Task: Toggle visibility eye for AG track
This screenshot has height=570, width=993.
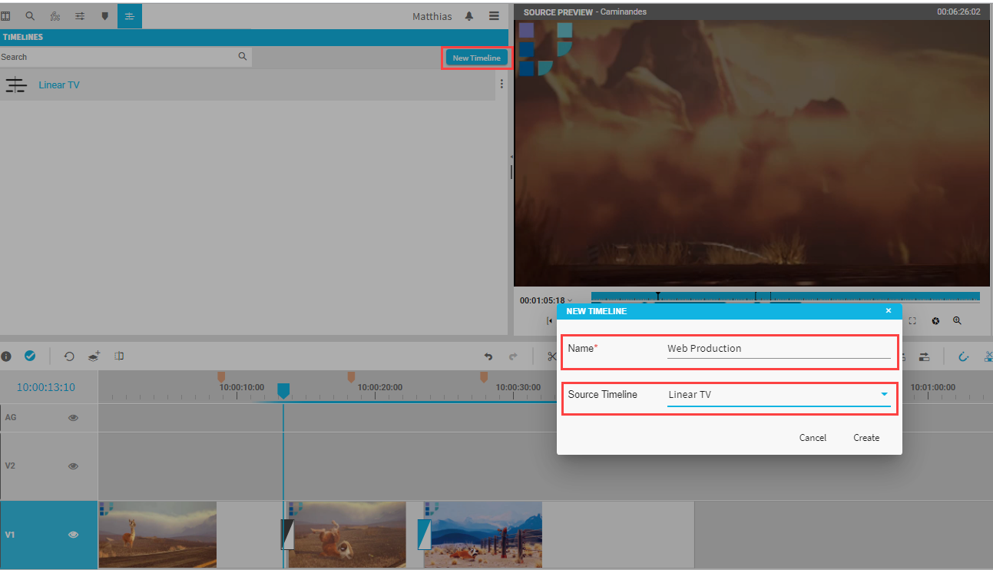Action: (x=74, y=418)
